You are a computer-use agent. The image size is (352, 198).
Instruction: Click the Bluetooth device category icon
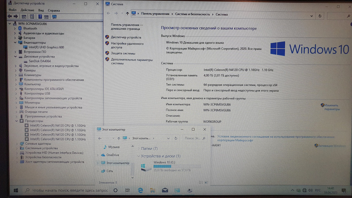(20, 28)
